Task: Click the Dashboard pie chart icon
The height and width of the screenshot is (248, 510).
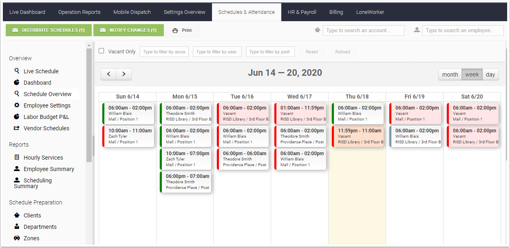Action: coord(17,82)
